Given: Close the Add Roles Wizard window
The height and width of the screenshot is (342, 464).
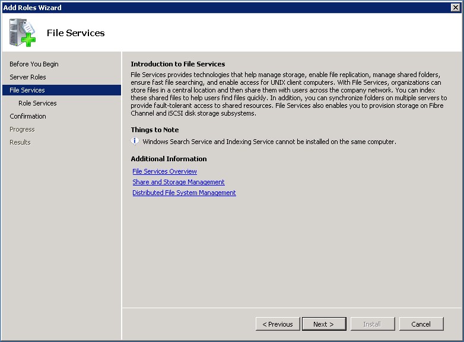Looking at the screenshot, I should pyautogui.click(x=456, y=7).
